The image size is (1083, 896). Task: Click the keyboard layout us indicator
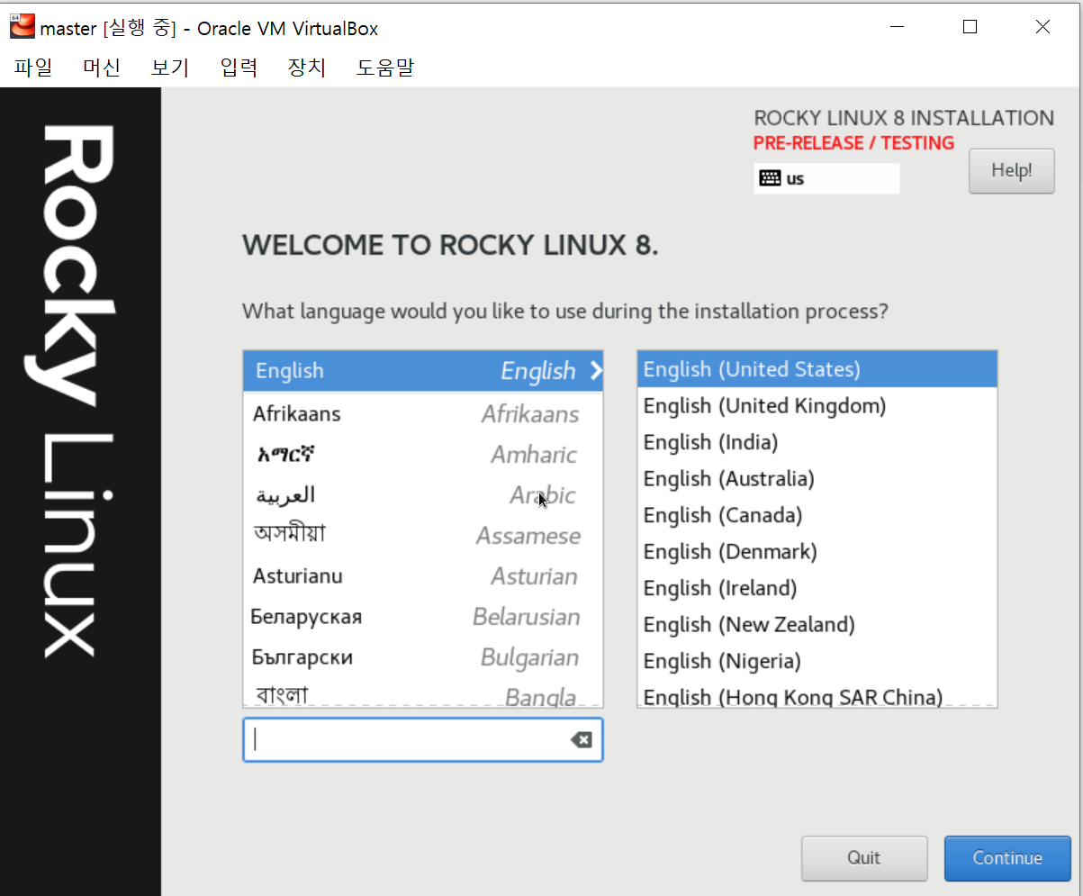(826, 178)
